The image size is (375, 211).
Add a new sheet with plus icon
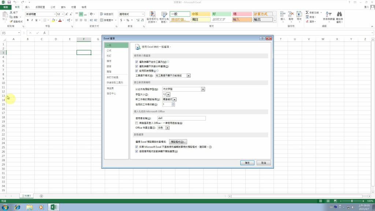pyautogui.click(x=41, y=196)
